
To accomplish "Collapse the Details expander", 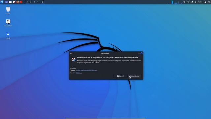I will (x=73, y=69).
